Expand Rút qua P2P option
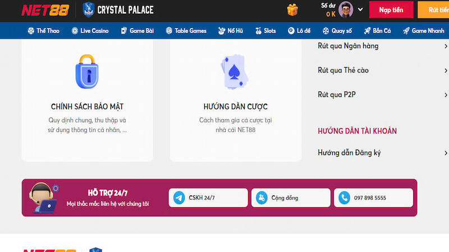This screenshot has width=449, height=252. click(x=445, y=95)
